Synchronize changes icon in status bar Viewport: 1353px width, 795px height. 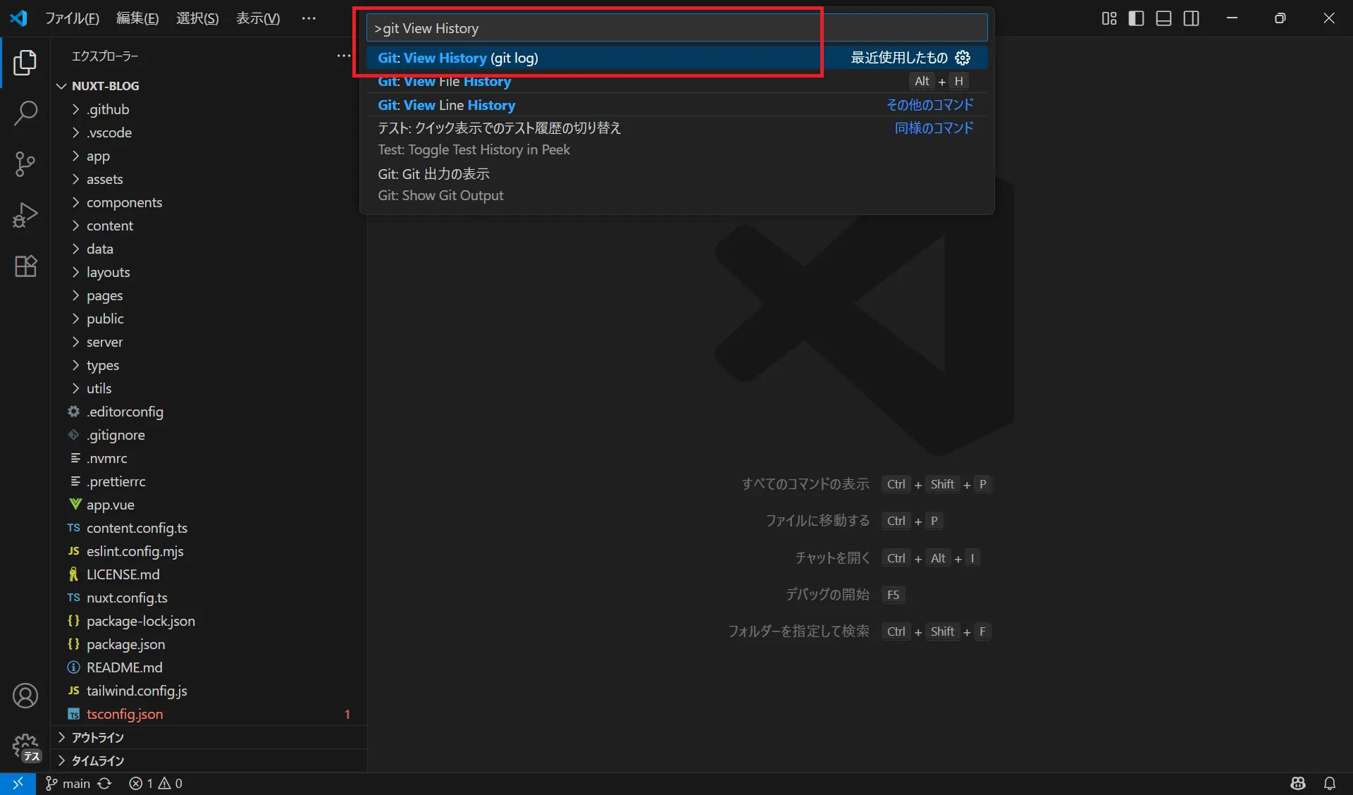pos(104,783)
